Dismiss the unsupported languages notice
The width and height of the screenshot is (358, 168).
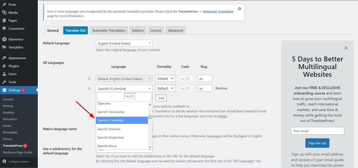coord(240,9)
